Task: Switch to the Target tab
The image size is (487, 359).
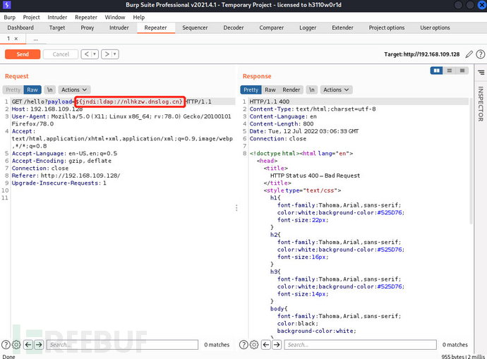Action: click(x=57, y=28)
